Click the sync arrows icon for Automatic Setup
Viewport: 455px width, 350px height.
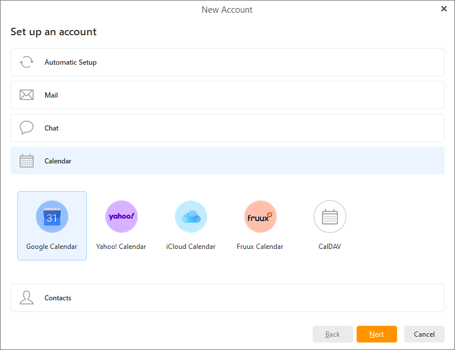pos(27,62)
